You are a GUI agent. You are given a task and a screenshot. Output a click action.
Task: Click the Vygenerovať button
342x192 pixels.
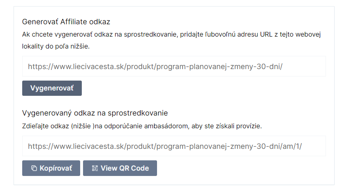point(52,88)
